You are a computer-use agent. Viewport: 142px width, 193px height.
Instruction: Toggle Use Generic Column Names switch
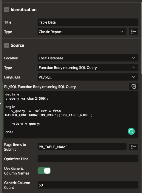[x=44, y=171]
